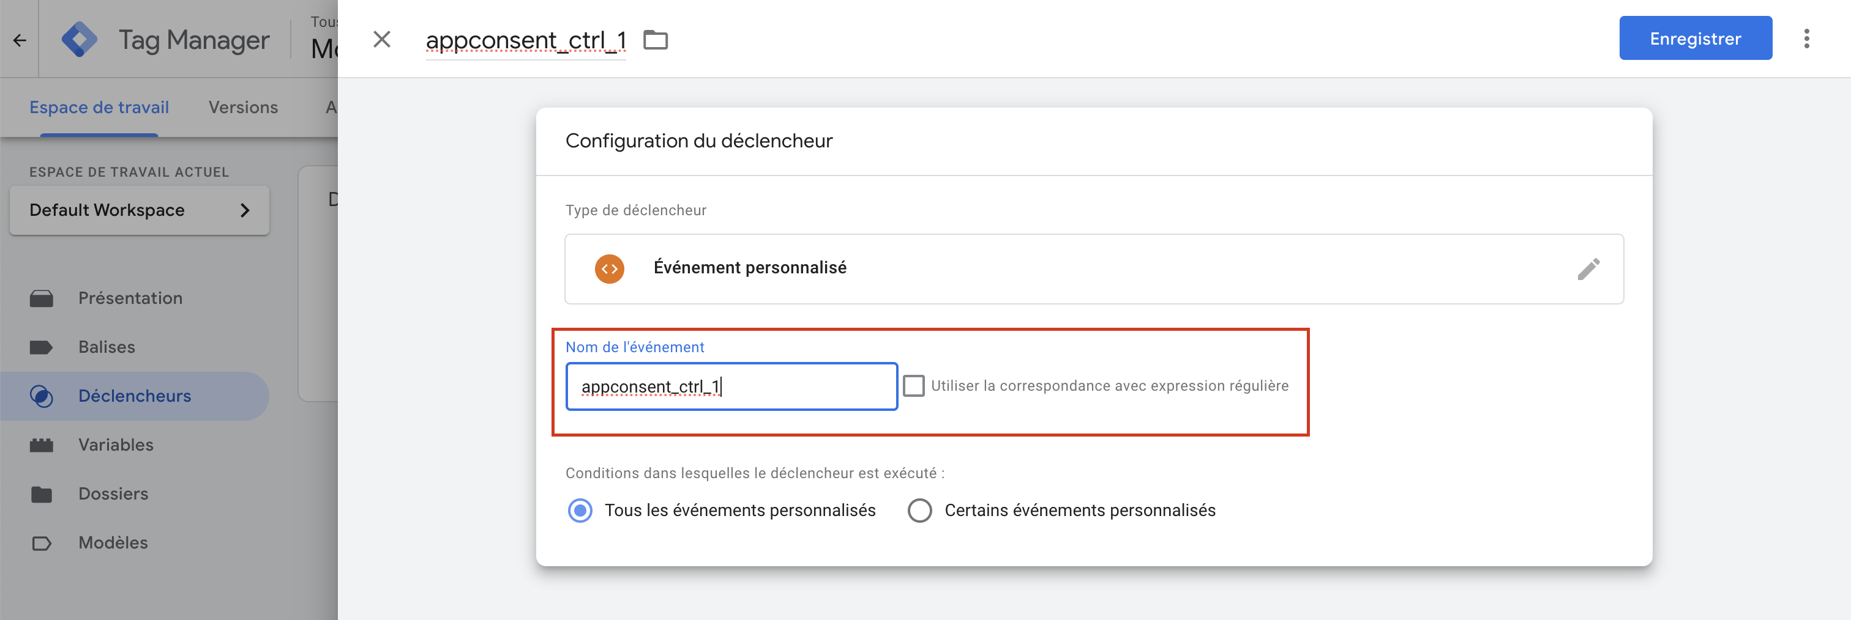Expand the Default Workspace selector

140,210
